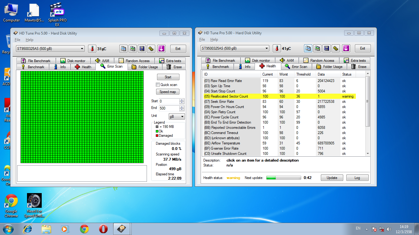Viewport: 419px width, 235px height.
Task: Open File menu in the Error Scan window
Action: click(17, 40)
